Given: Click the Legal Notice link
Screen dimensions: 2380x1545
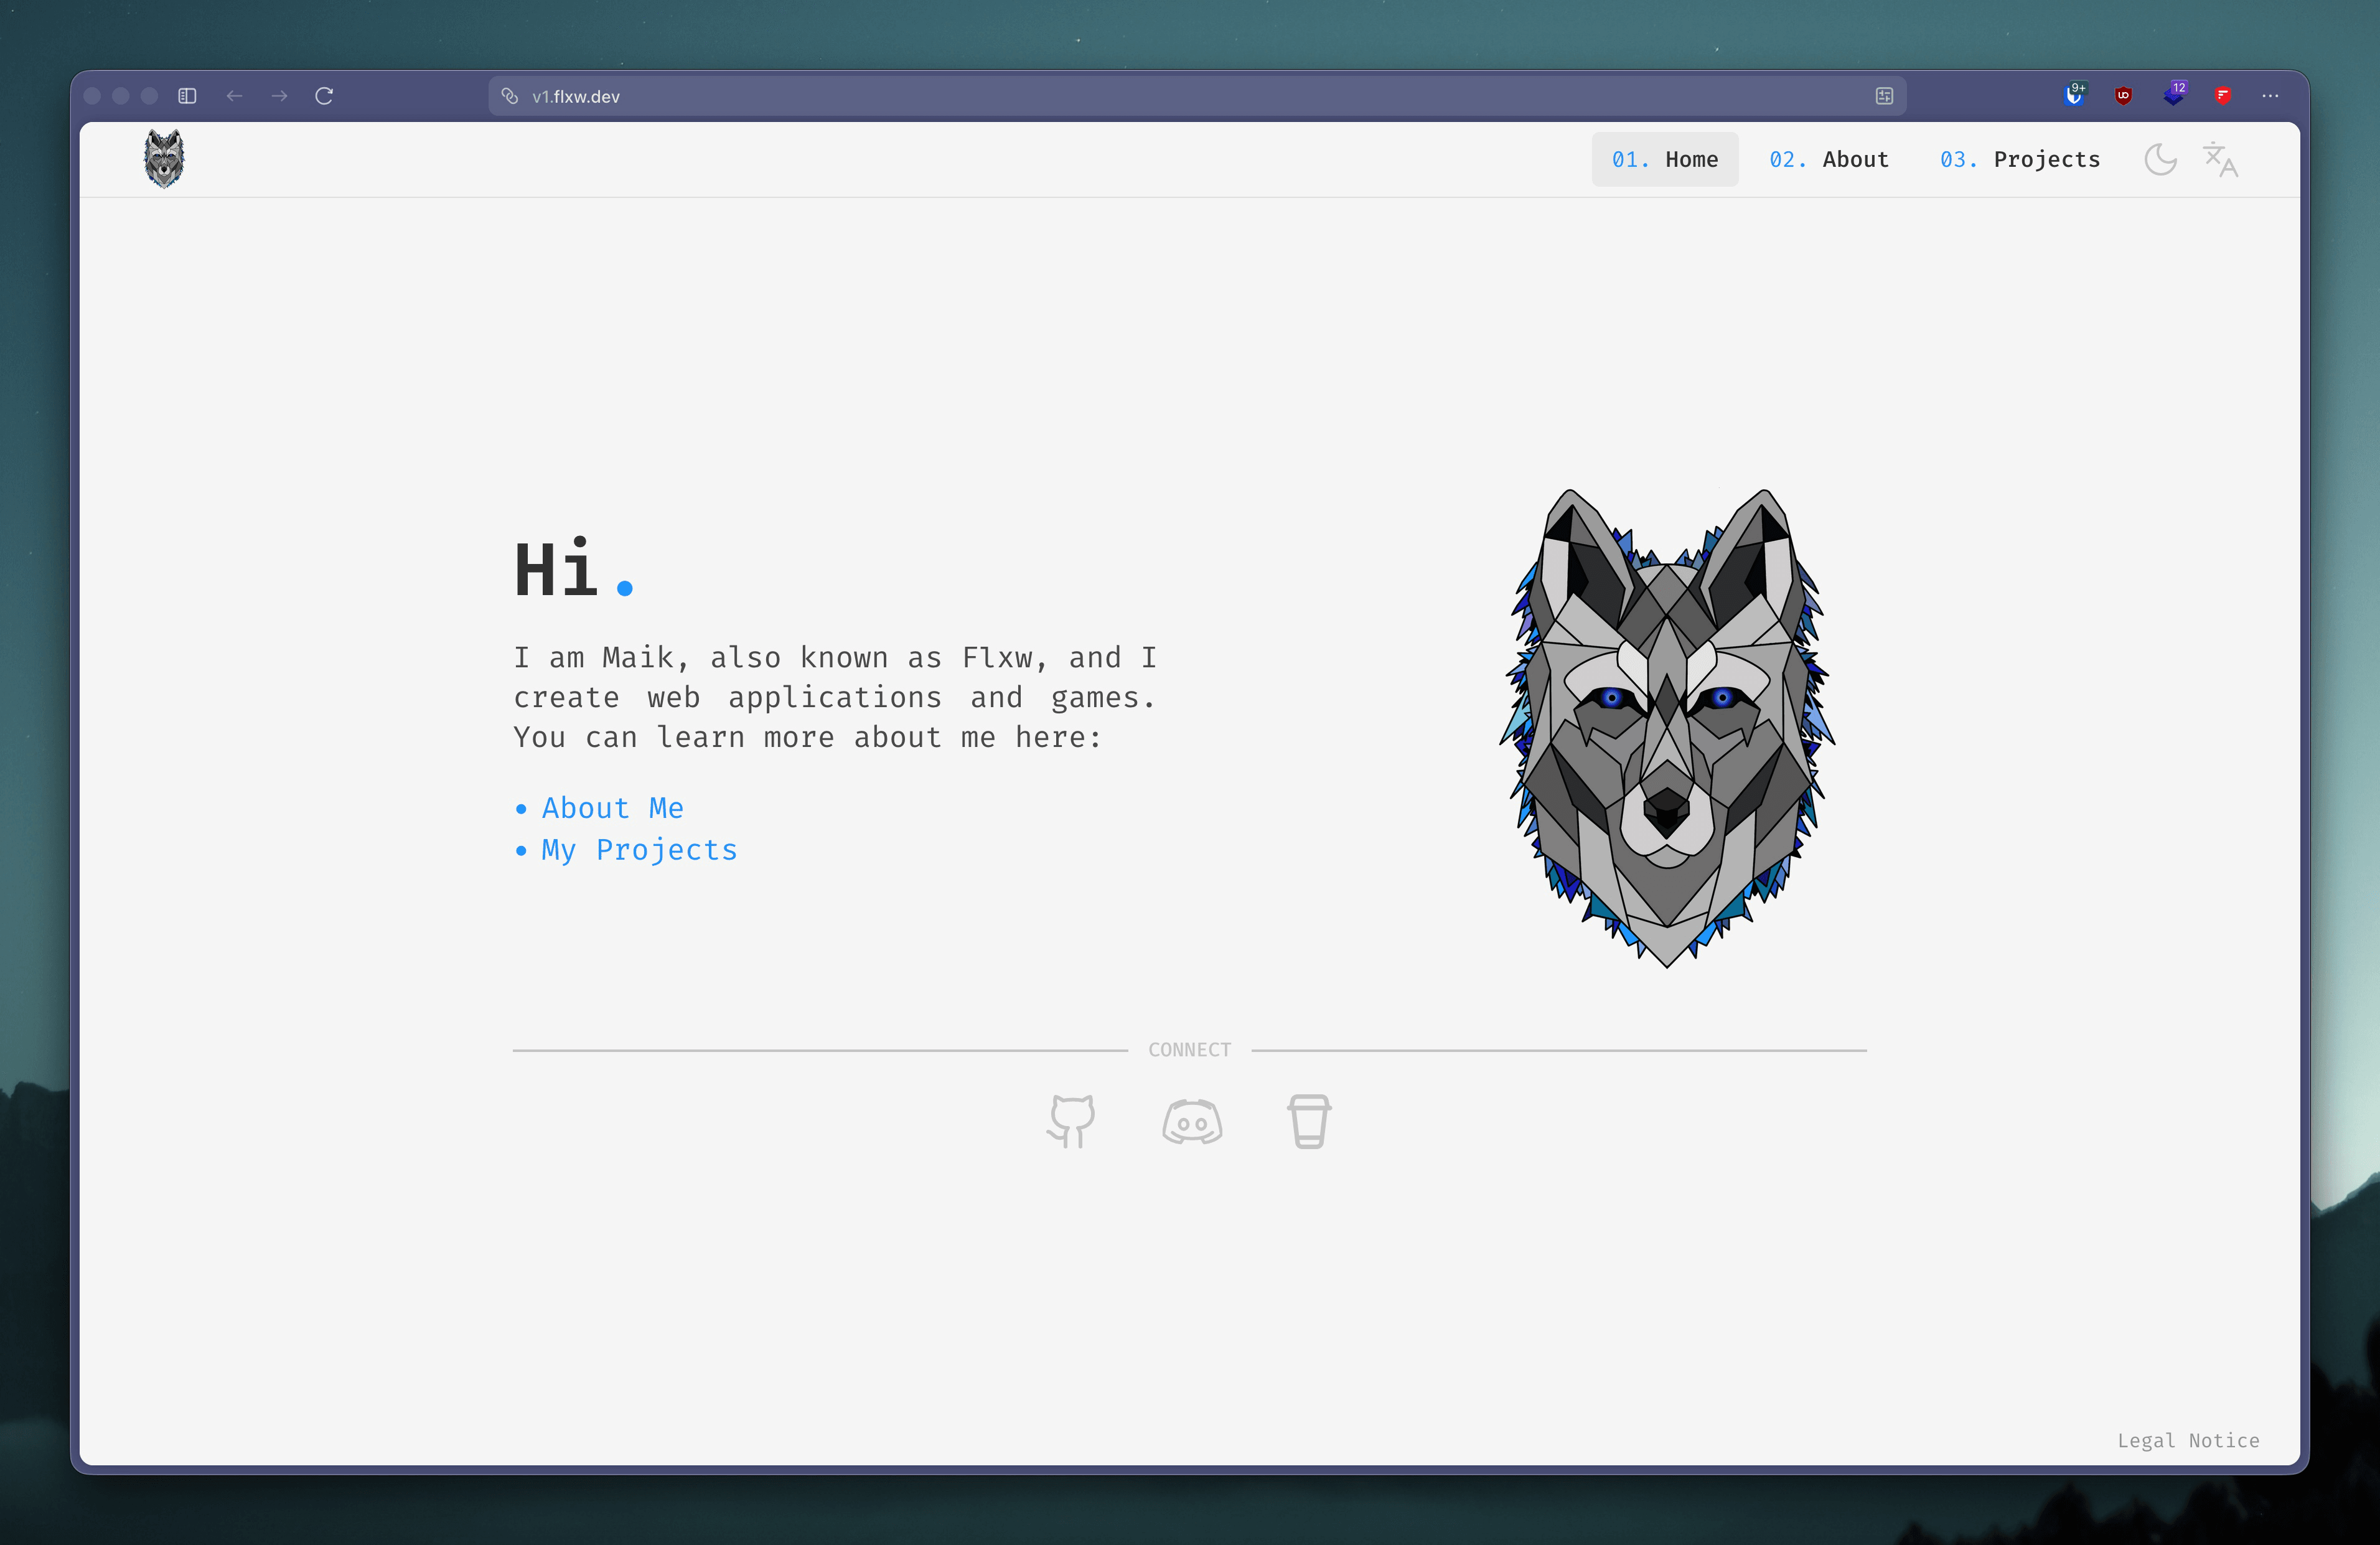Looking at the screenshot, I should pyautogui.click(x=2189, y=1440).
